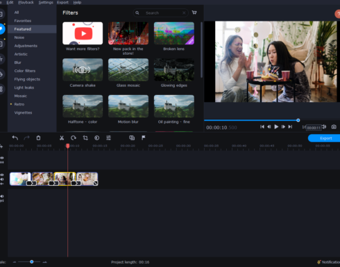Open the help question mark icon
This screenshot has height=267, width=340.
pyautogui.click(x=338, y=14)
